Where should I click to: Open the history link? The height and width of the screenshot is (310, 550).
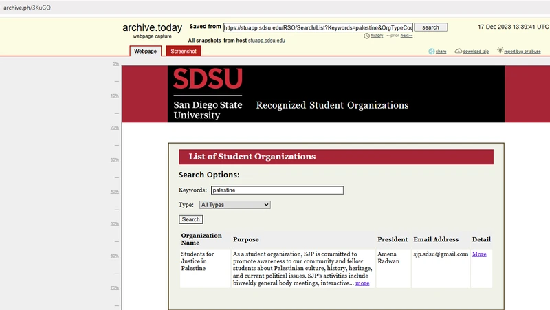(x=377, y=36)
